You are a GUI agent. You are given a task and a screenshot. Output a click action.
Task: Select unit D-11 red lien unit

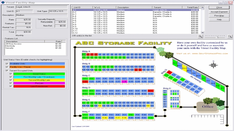[x=150, y=91]
